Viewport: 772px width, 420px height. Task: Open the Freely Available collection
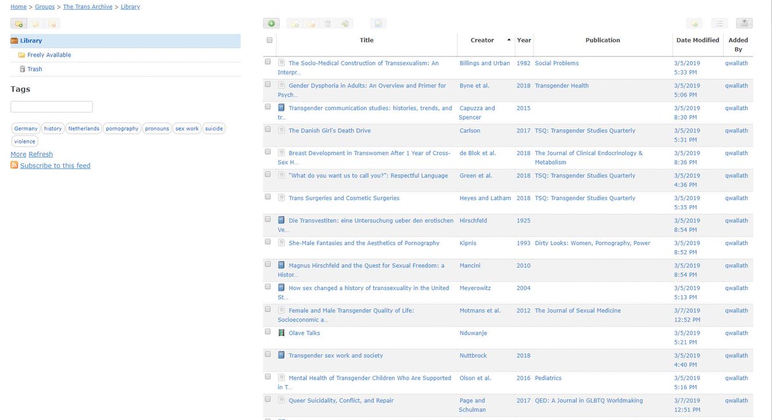coord(49,55)
